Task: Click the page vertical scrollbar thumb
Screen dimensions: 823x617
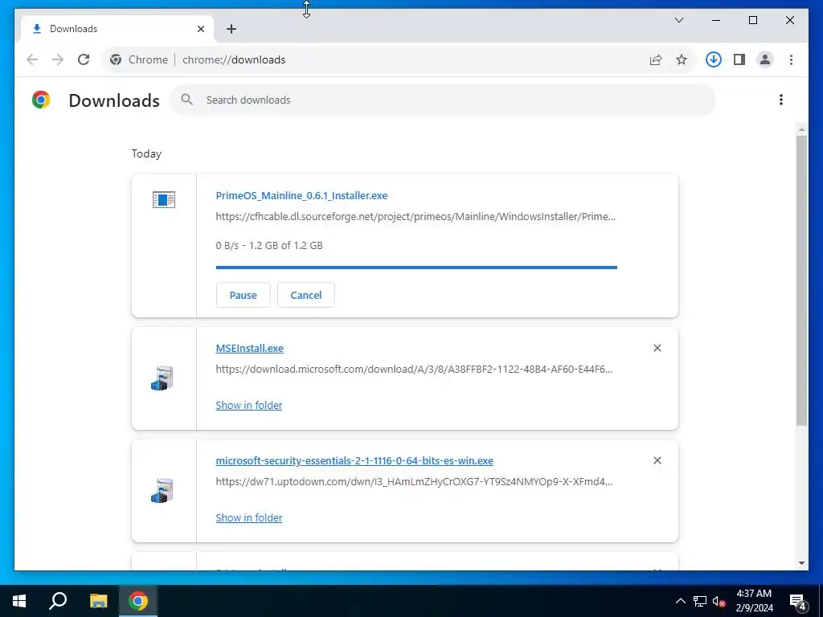Action: [x=801, y=280]
